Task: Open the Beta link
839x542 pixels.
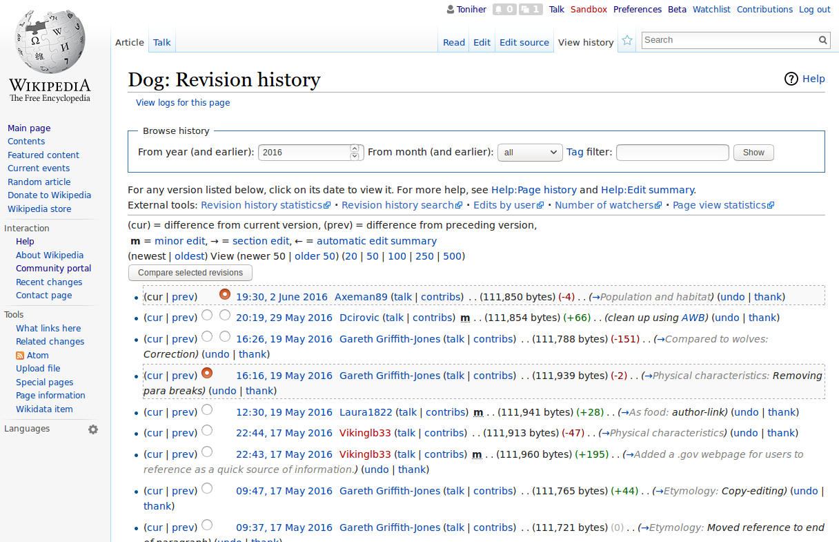Action: tap(678, 10)
